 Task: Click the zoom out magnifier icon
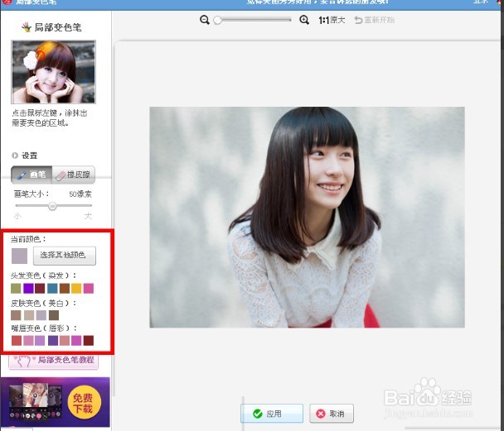pyautogui.click(x=205, y=20)
